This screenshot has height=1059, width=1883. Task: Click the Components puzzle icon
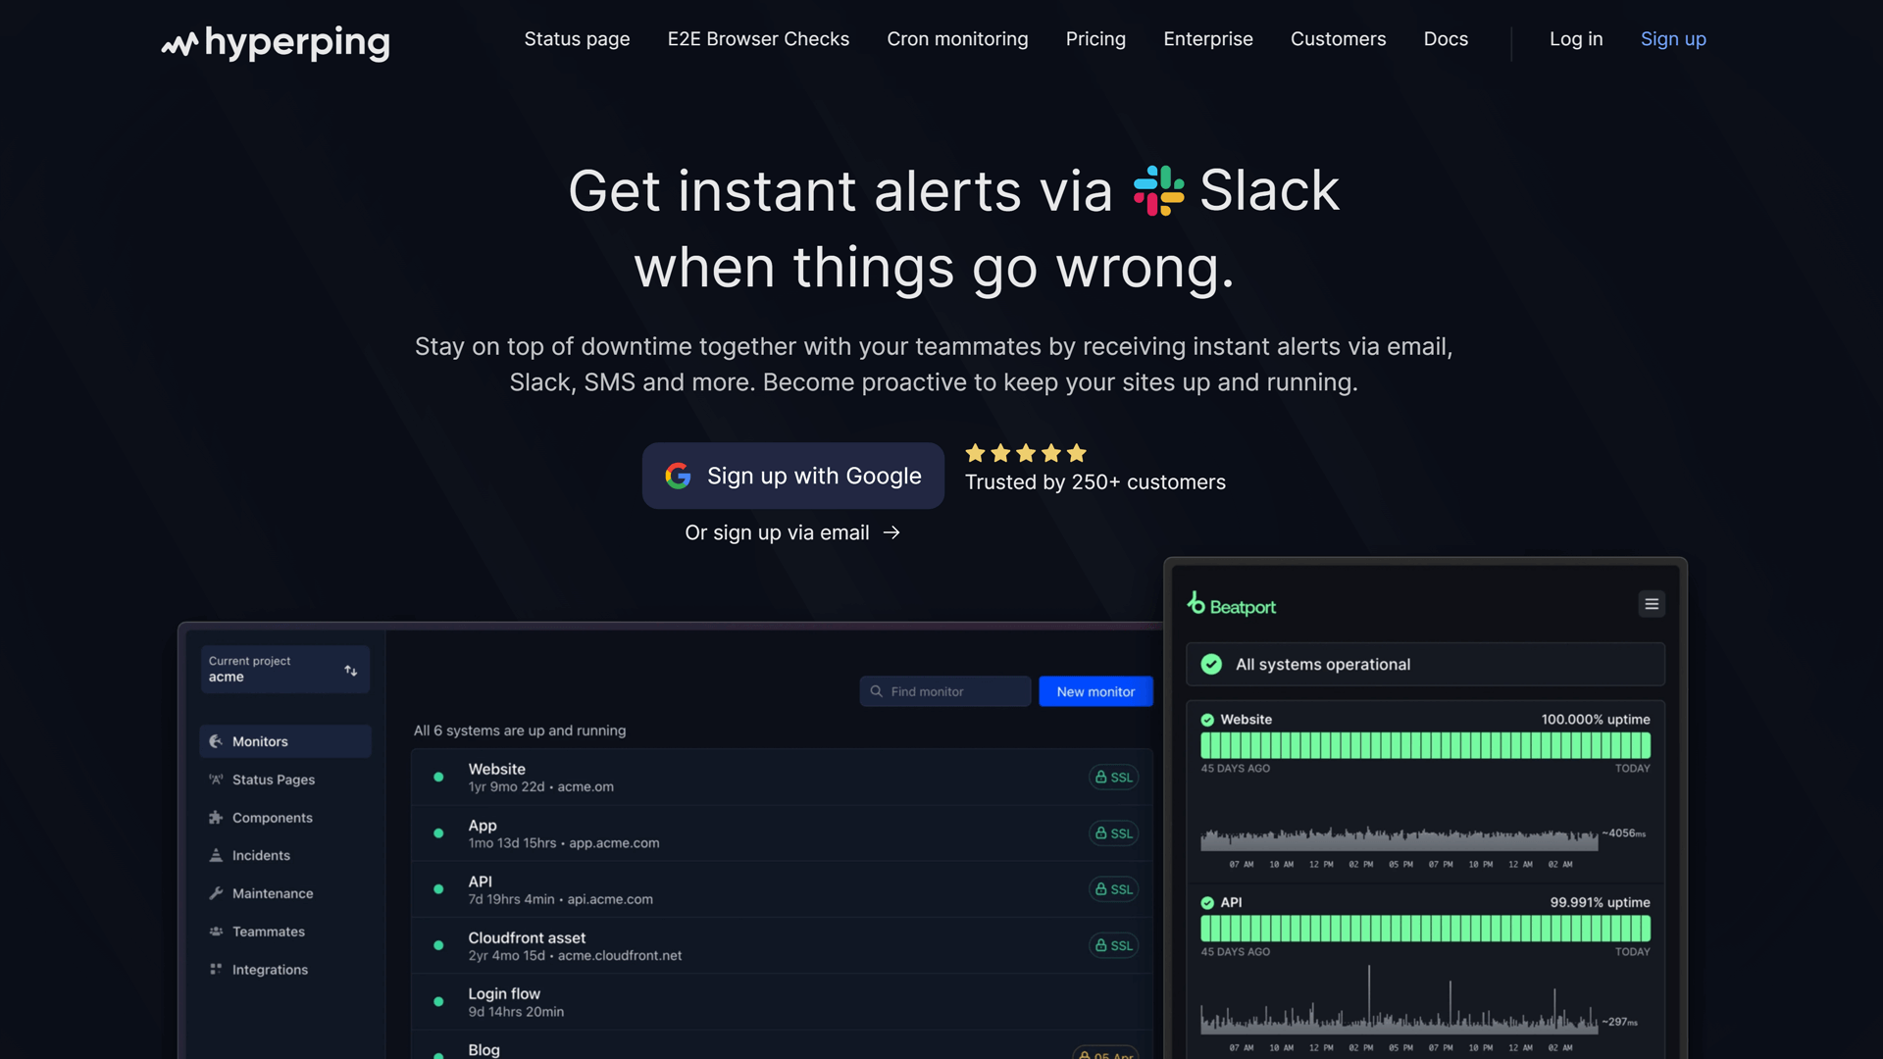(x=216, y=818)
